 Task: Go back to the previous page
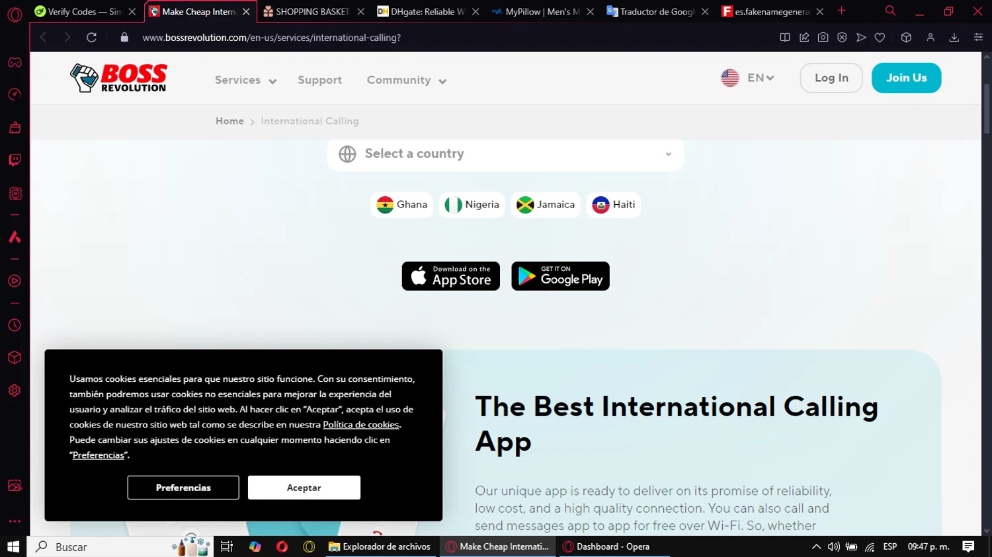pos(44,38)
